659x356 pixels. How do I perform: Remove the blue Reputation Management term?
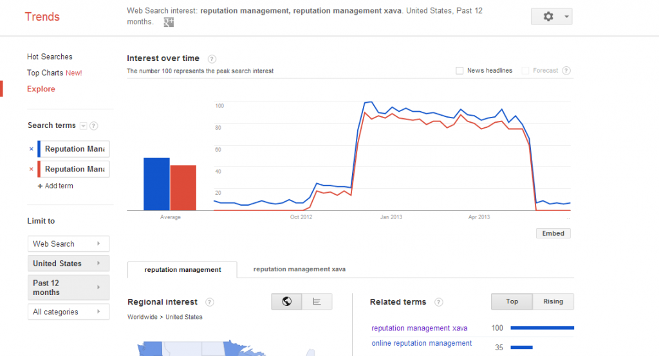tap(31, 149)
